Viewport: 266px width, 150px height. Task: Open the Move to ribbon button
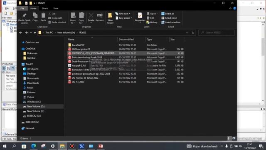point(73,18)
